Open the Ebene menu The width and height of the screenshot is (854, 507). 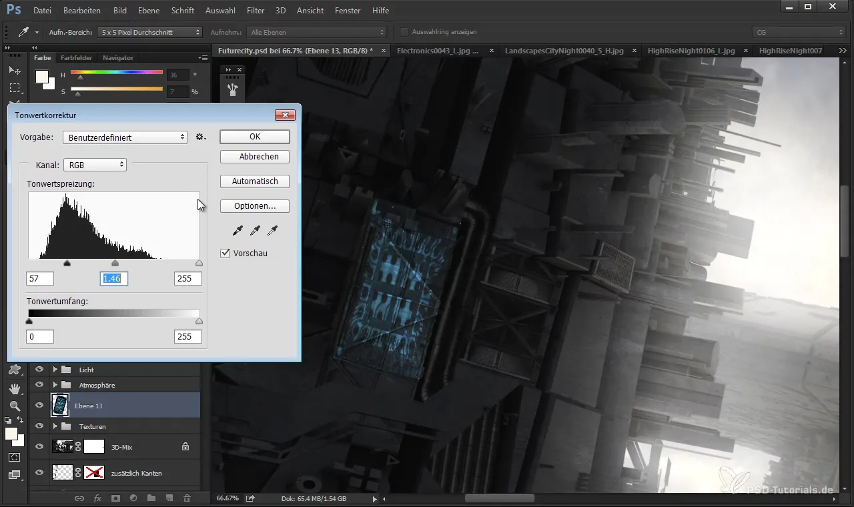click(x=149, y=11)
